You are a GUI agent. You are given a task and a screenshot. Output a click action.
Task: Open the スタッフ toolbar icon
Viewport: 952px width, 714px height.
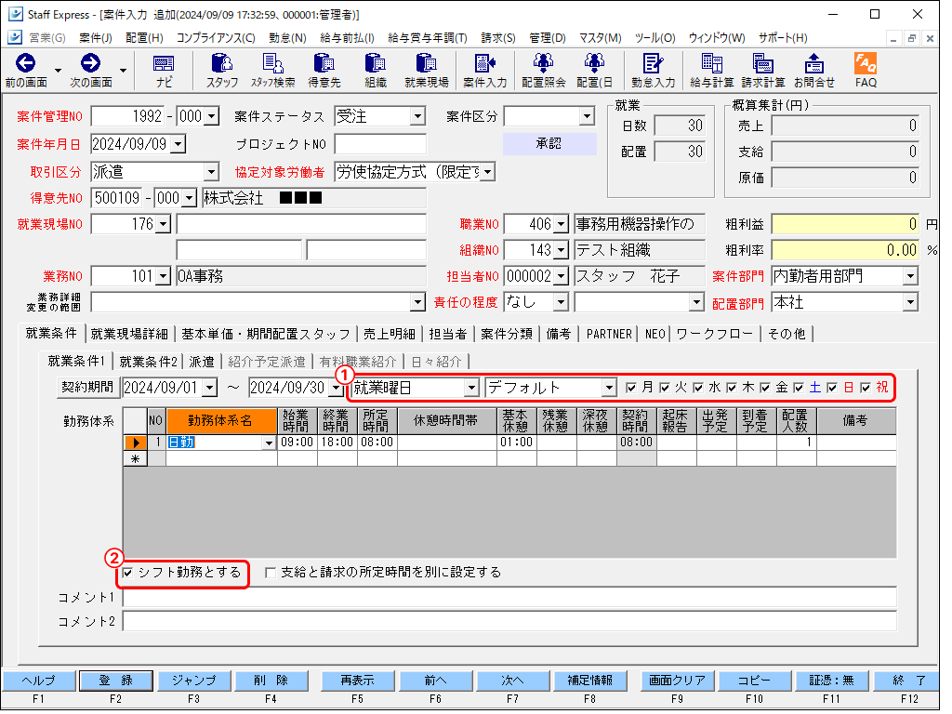[222, 70]
